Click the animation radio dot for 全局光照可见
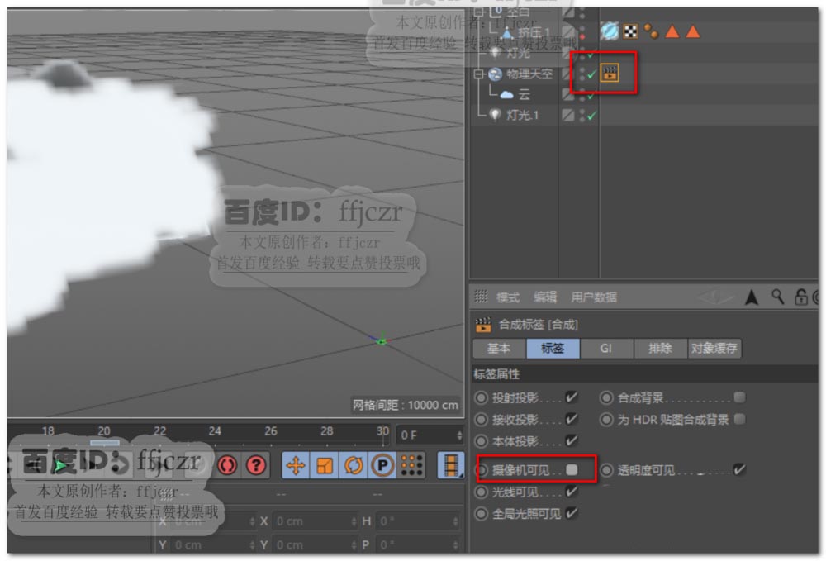 (x=481, y=513)
